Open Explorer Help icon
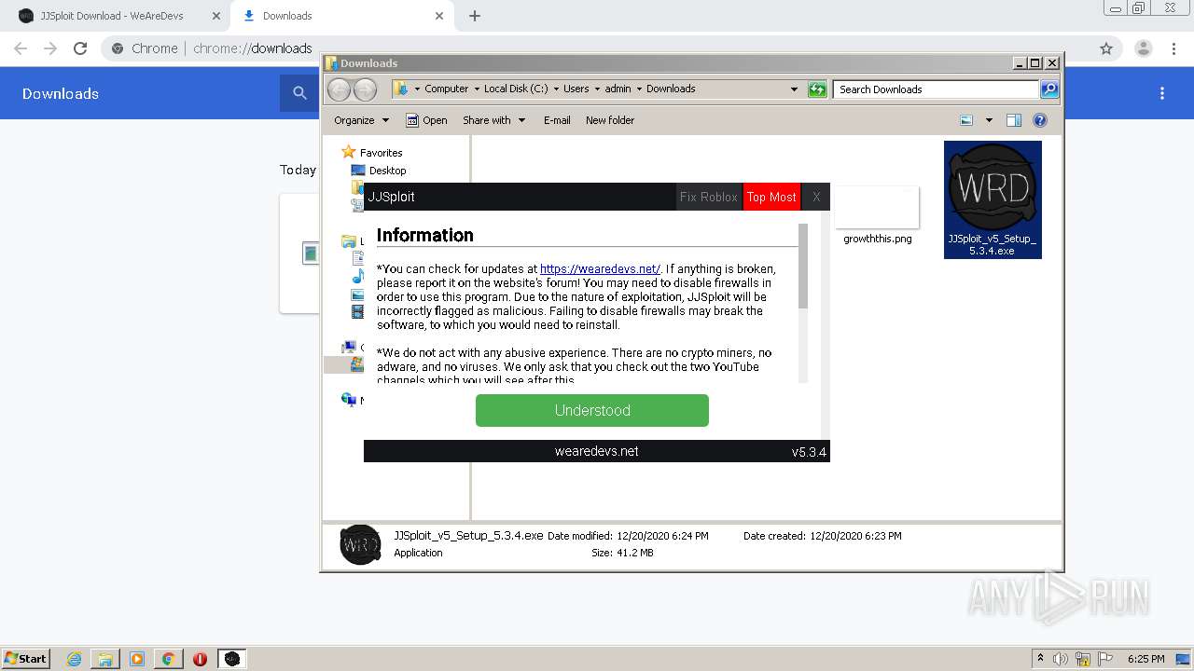The width and height of the screenshot is (1194, 671). [1040, 120]
